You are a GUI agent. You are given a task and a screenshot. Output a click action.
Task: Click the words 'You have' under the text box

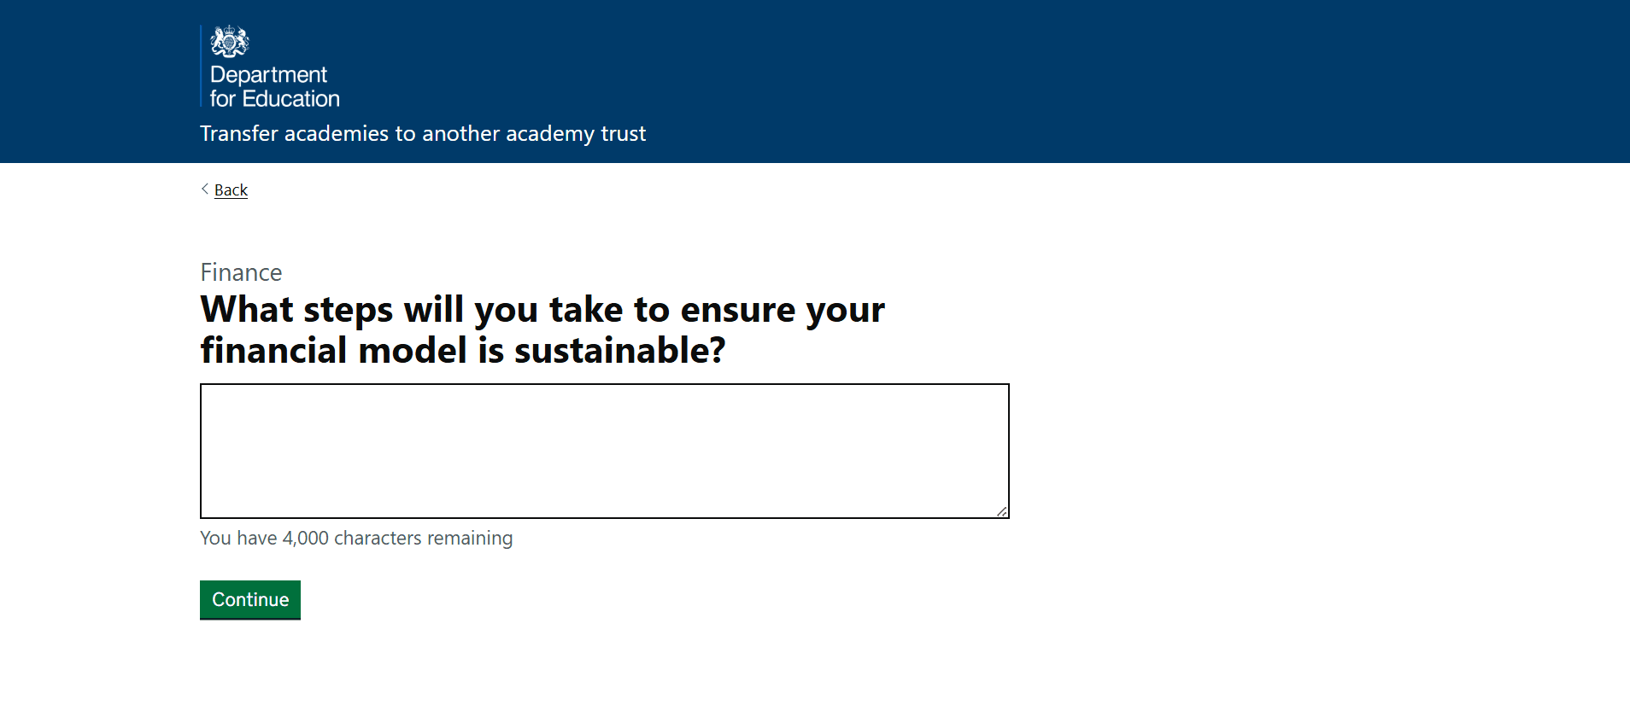(238, 539)
